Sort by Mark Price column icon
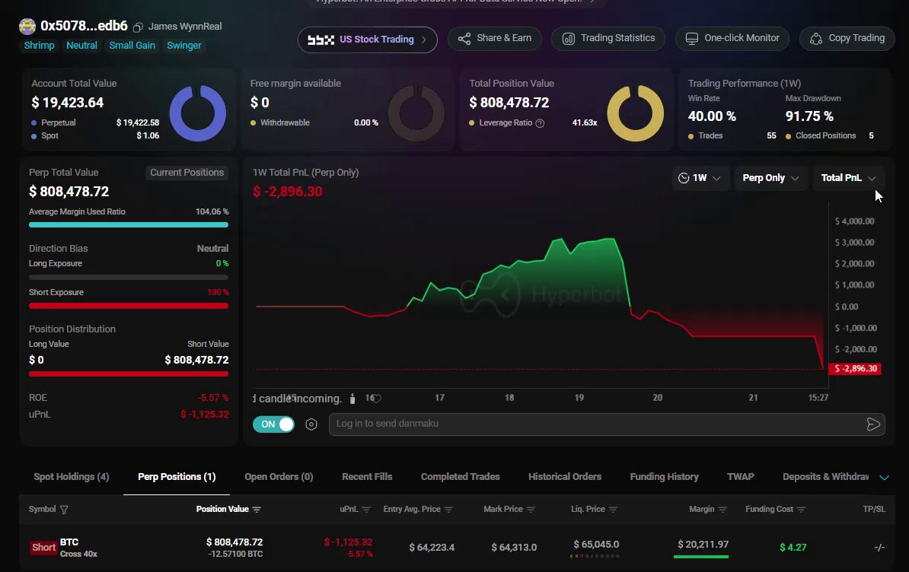This screenshot has width=909, height=572. 531,510
